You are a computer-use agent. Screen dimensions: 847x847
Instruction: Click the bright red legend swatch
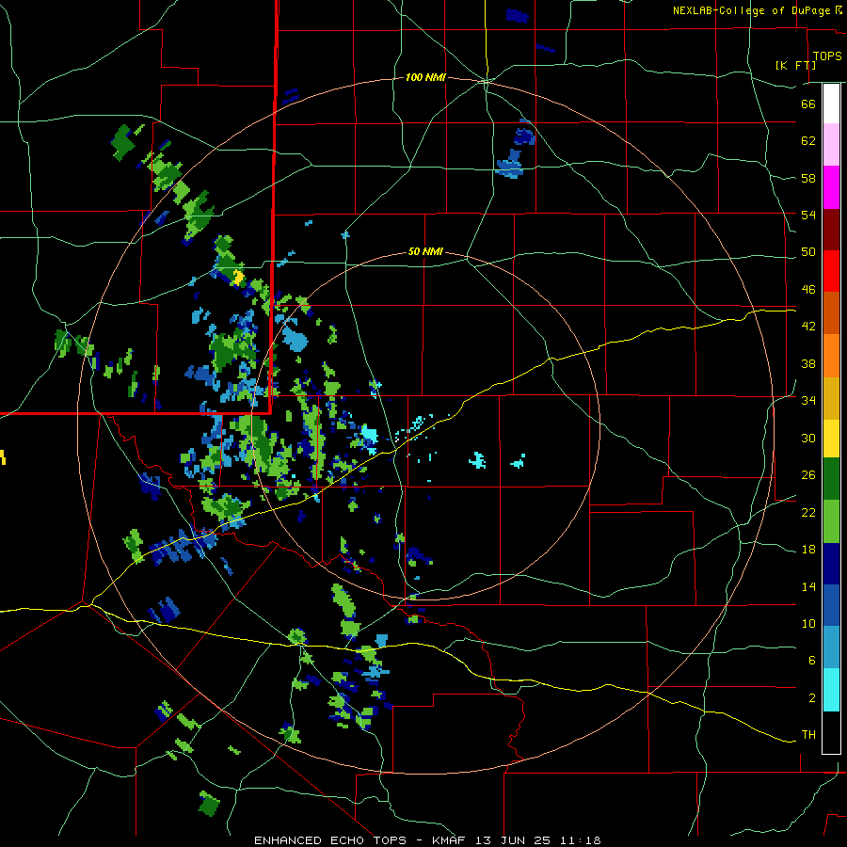click(831, 271)
